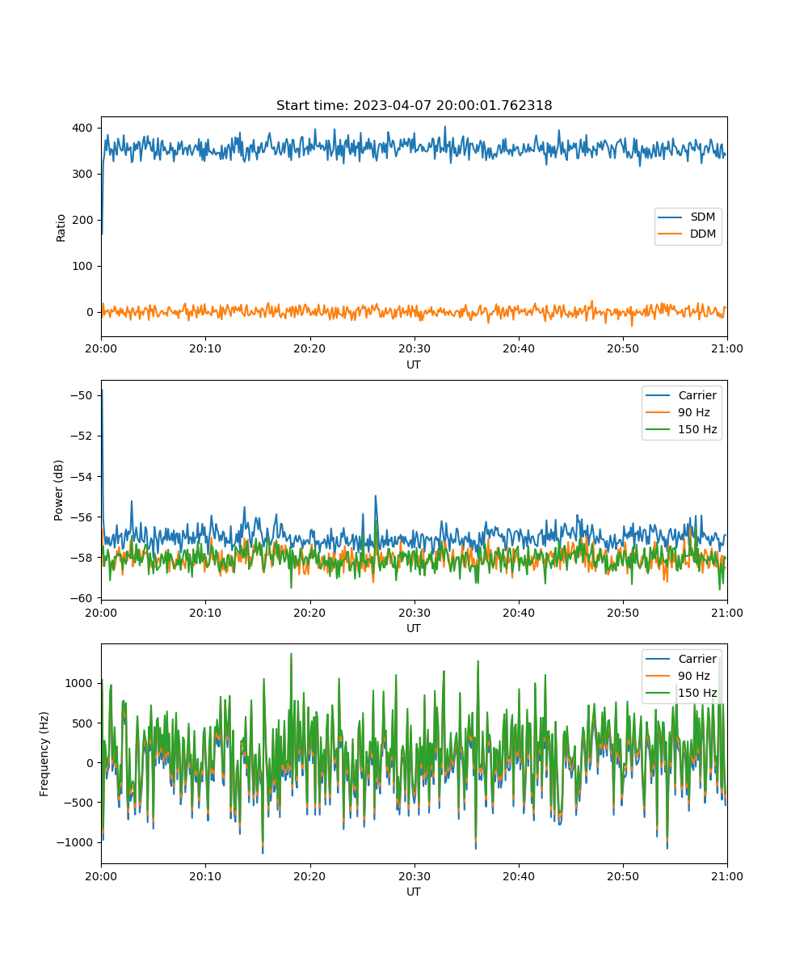
Task: Select 90 Hz in the Frequency plot legend
Action: point(694,676)
